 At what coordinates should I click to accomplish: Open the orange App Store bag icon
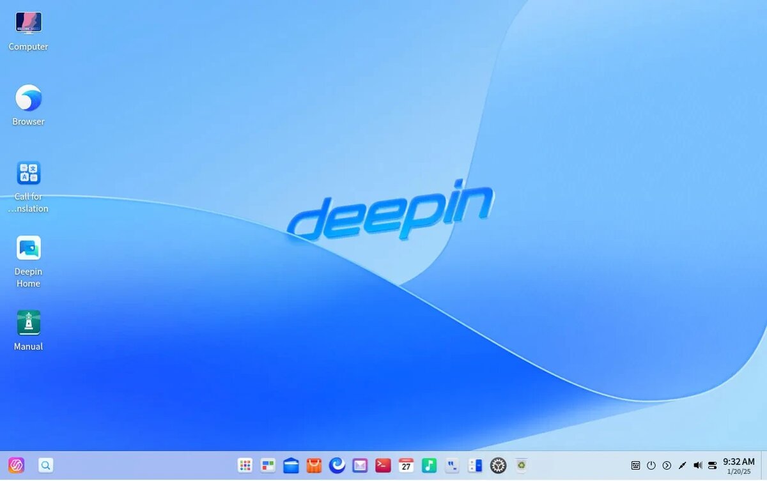click(314, 466)
